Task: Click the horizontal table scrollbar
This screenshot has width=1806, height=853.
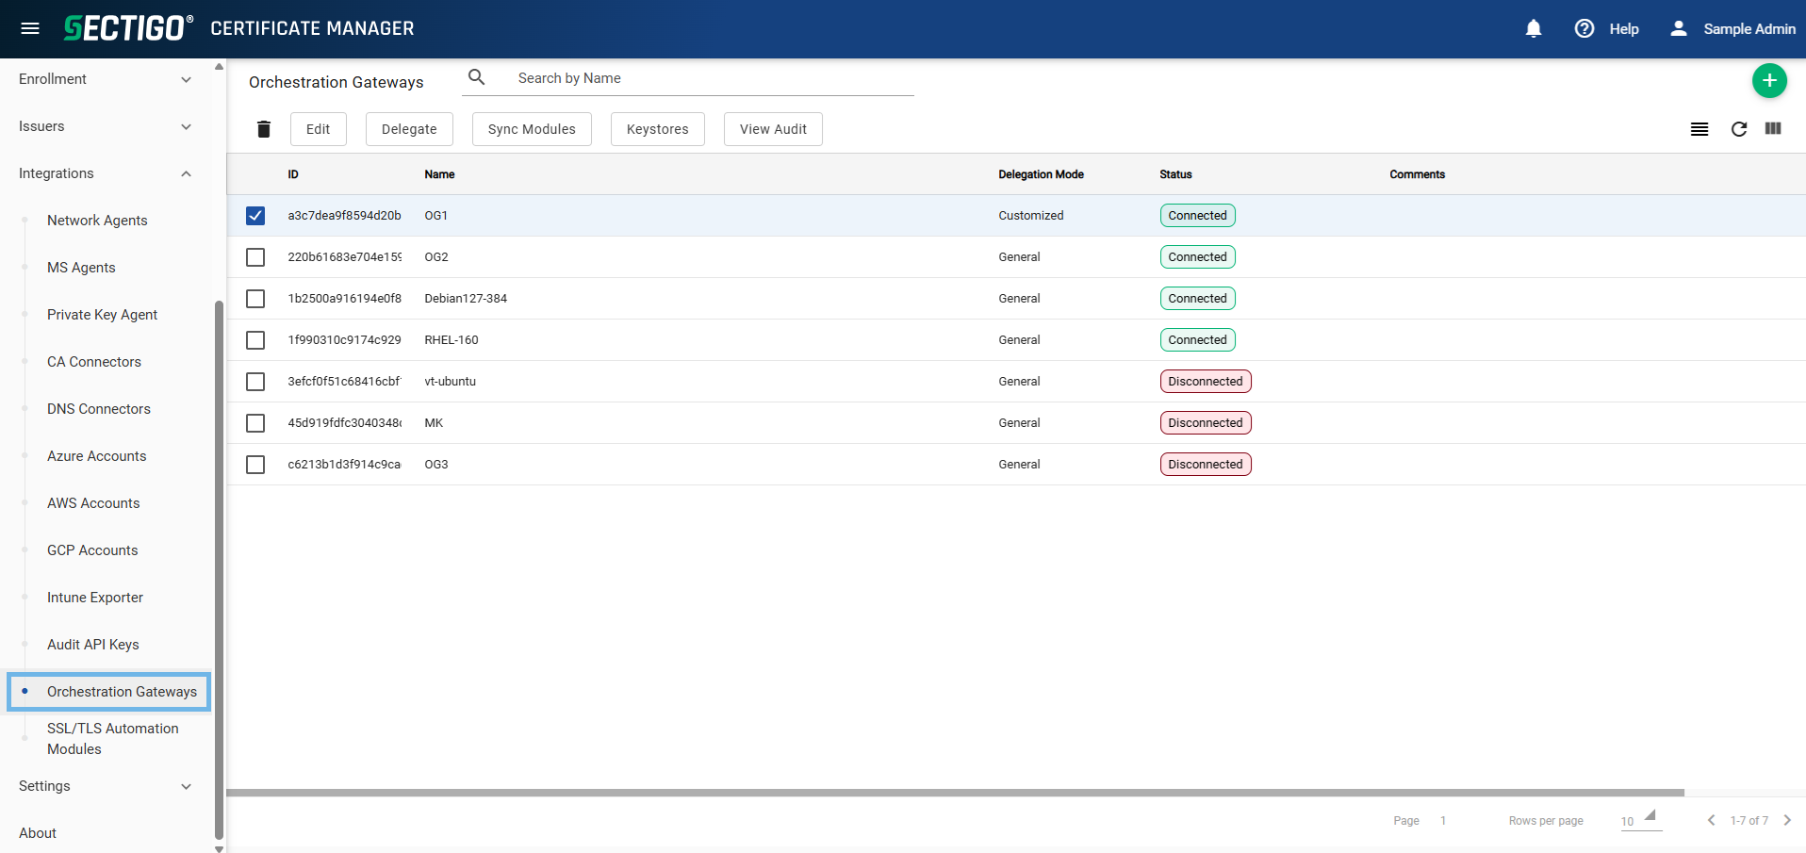Action: pyautogui.click(x=955, y=793)
